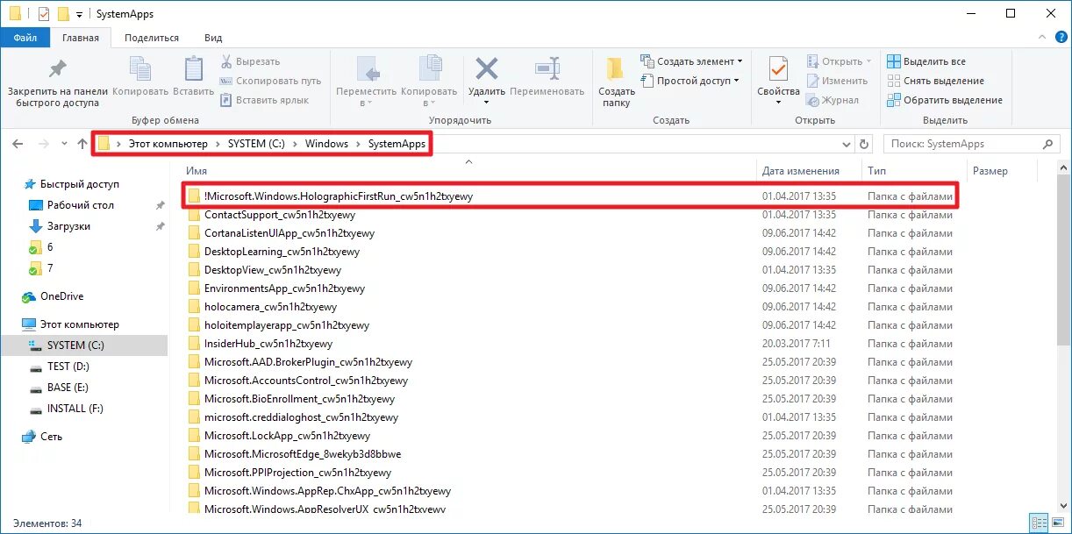Click the Up one level arrow

82,144
